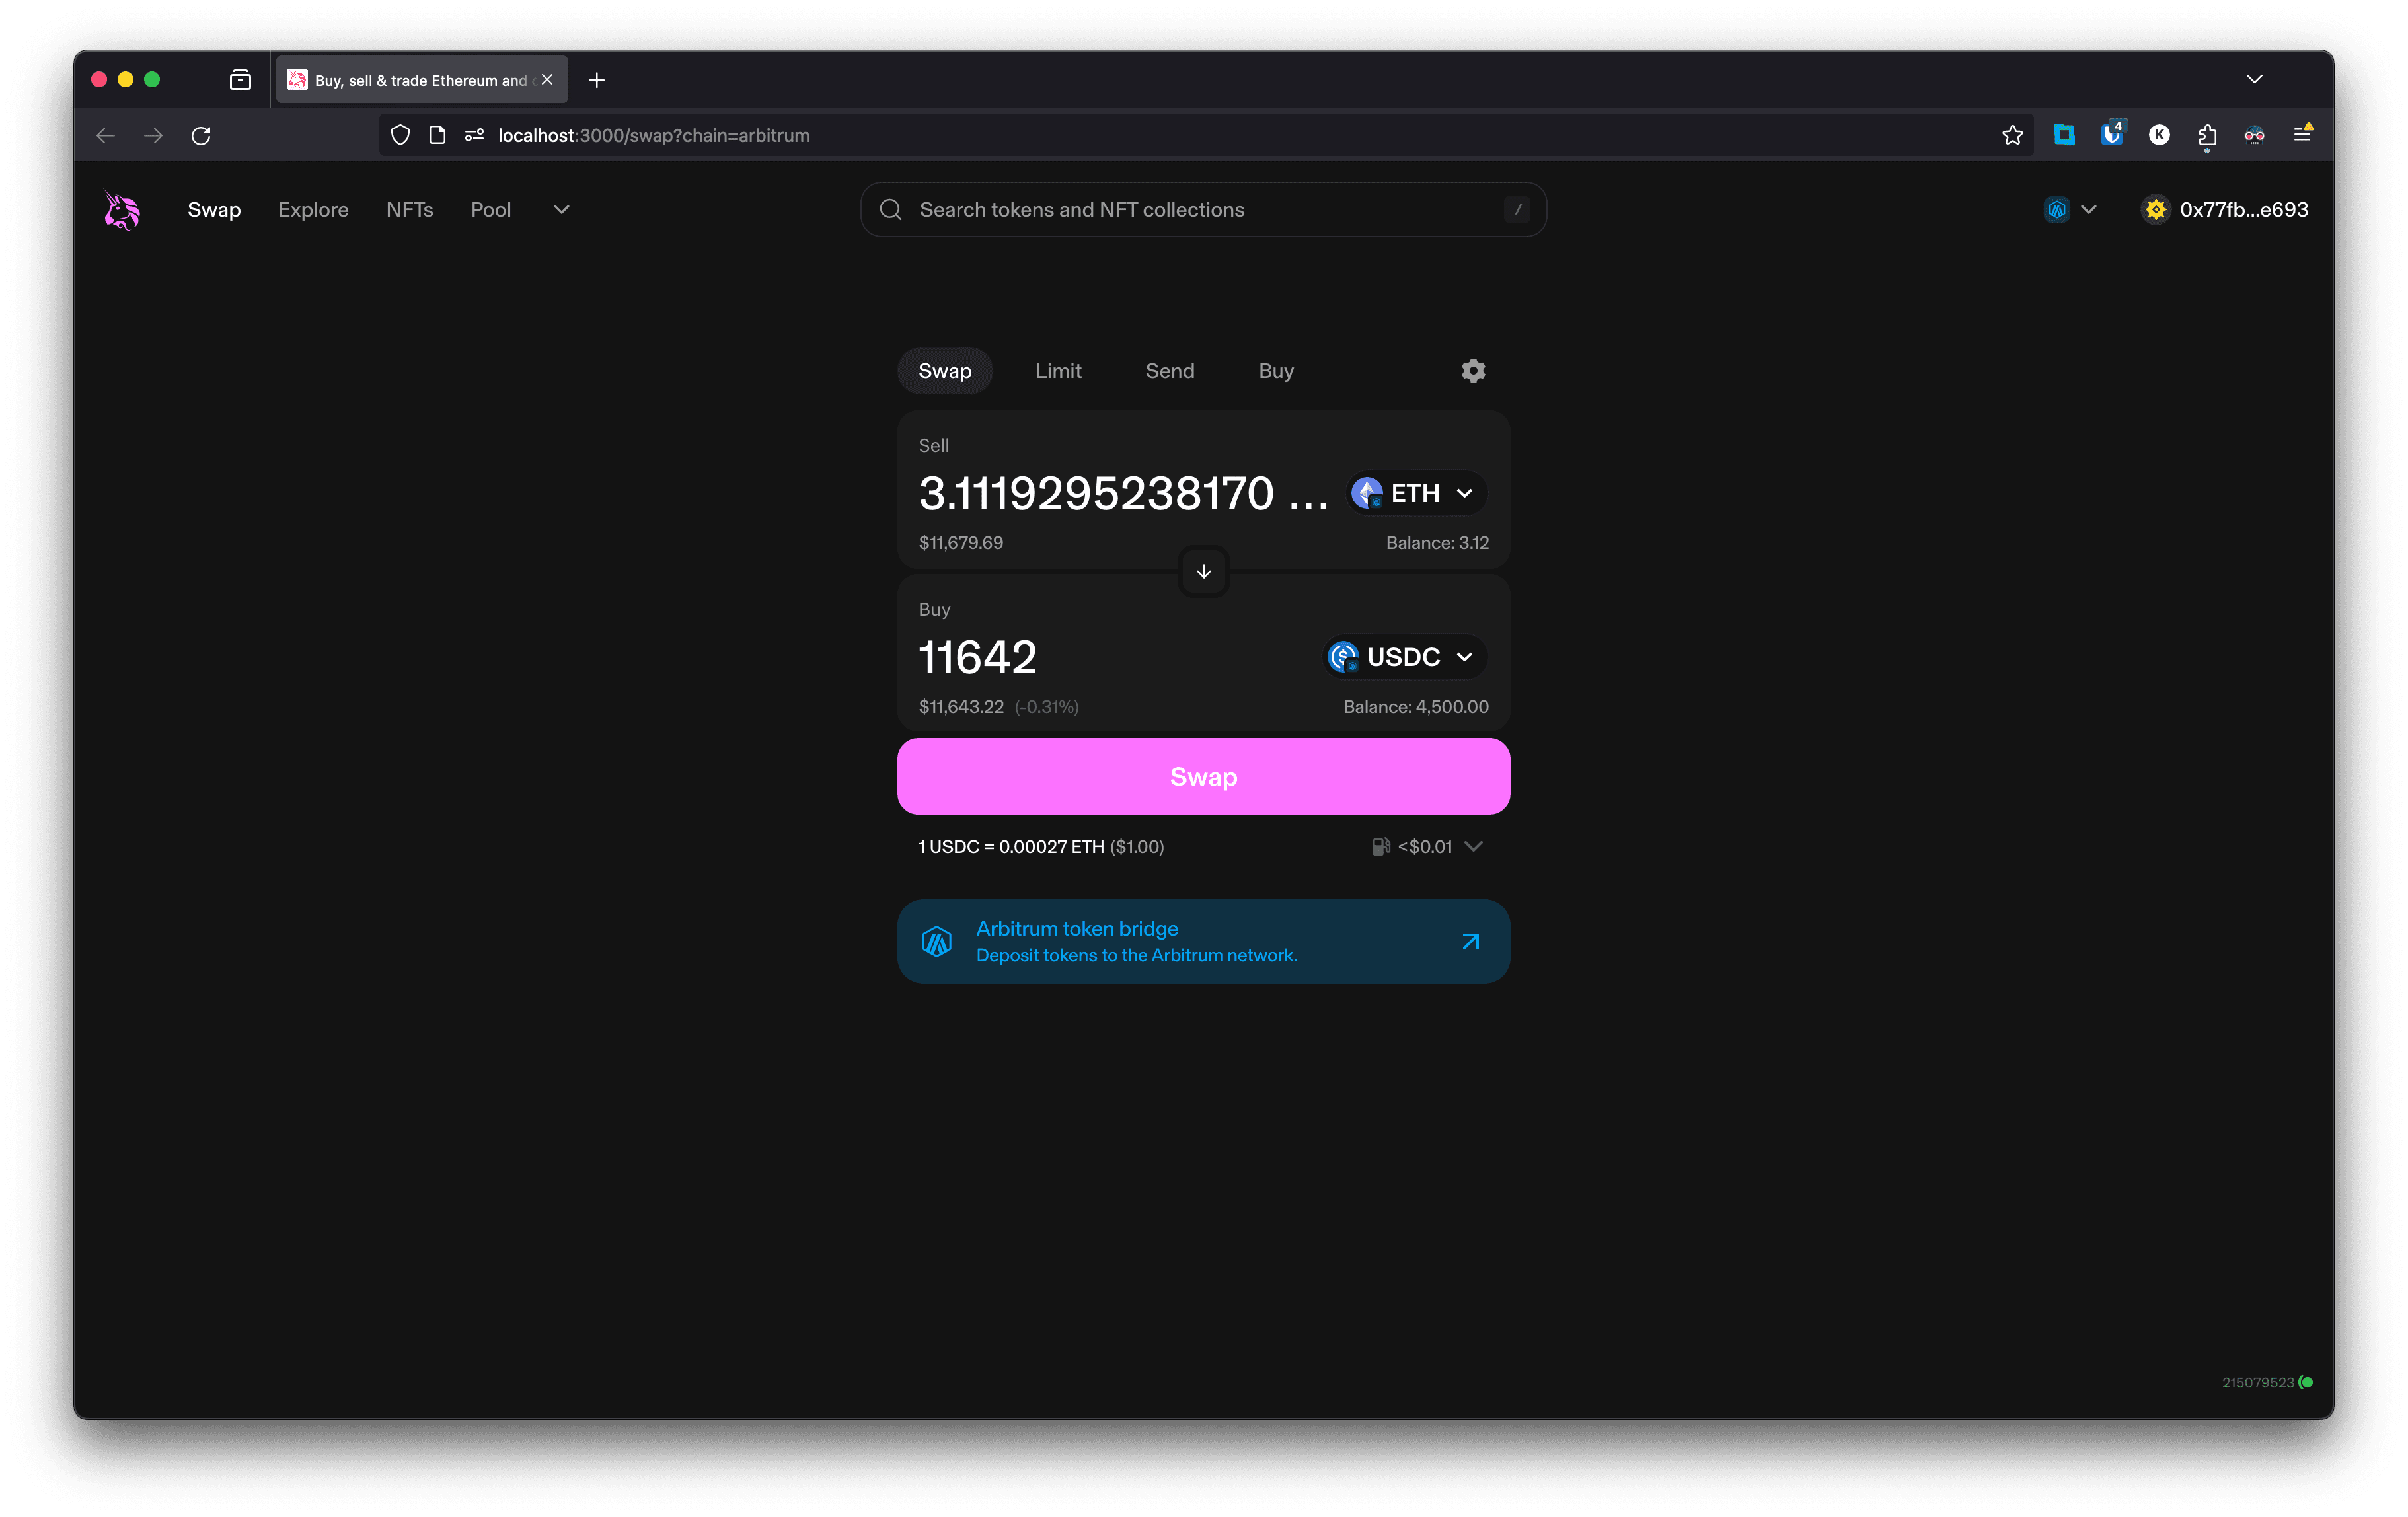The image size is (2408, 1517).
Task: Switch to the Swap tab
Action: [945, 371]
